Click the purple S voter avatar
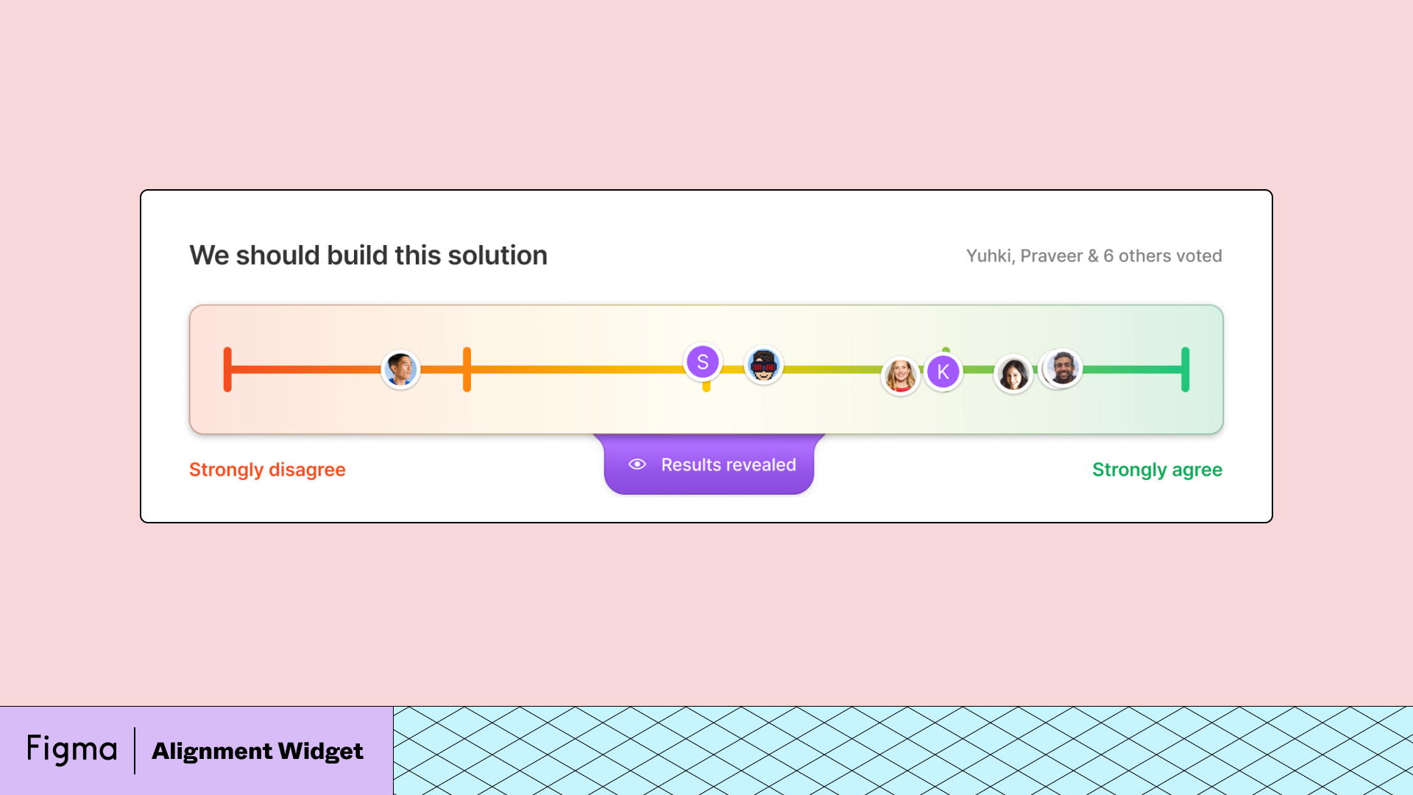The width and height of the screenshot is (1413, 795). point(703,362)
